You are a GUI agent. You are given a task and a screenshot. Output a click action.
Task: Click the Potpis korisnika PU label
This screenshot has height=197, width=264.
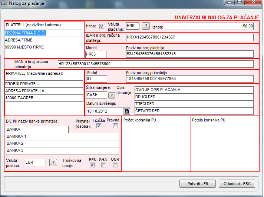point(209,120)
